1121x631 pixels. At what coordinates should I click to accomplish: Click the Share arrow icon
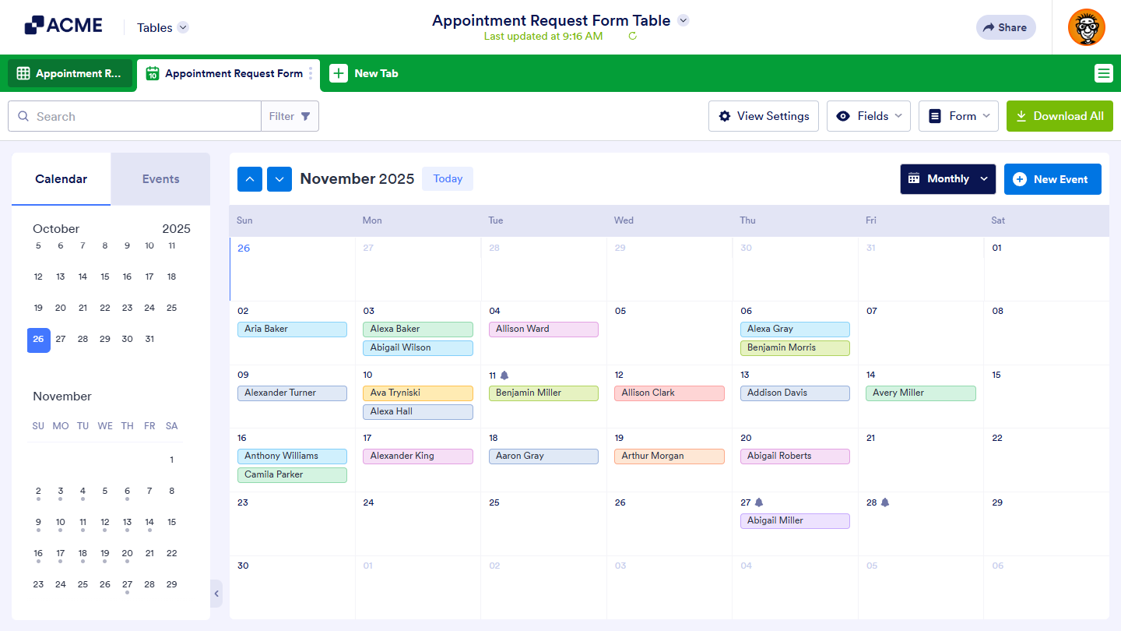pyautogui.click(x=989, y=27)
